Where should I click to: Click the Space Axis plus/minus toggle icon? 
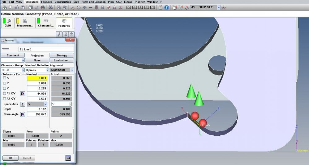pyautogui.click(x=22, y=104)
